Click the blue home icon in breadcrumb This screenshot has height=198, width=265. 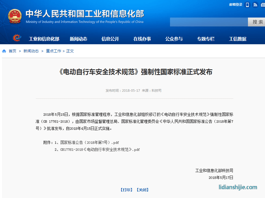(x=4, y=51)
